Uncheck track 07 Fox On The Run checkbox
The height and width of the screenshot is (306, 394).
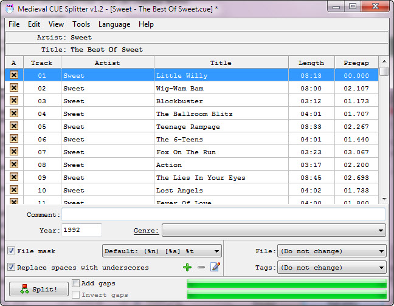14,152
